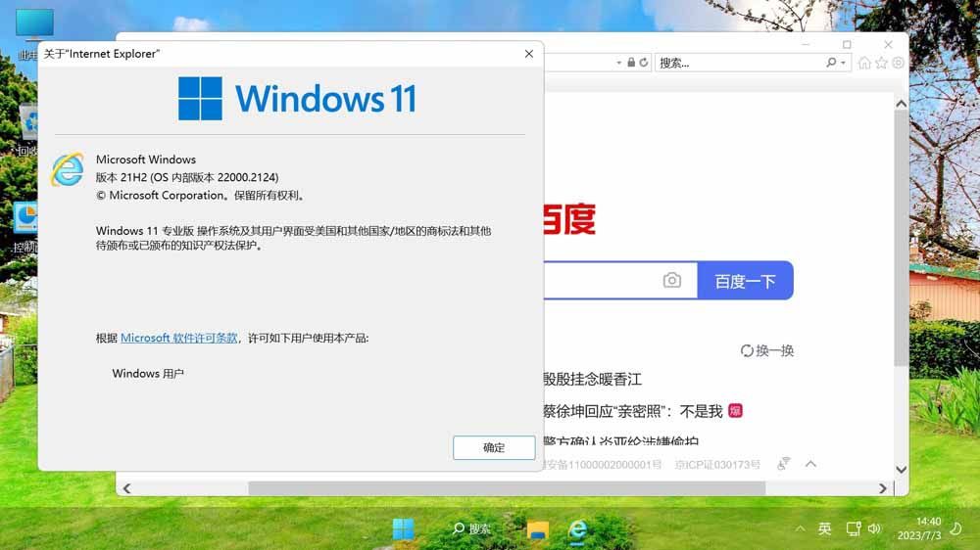Click the lock security icon in address bar

pyautogui.click(x=631, y=63)
